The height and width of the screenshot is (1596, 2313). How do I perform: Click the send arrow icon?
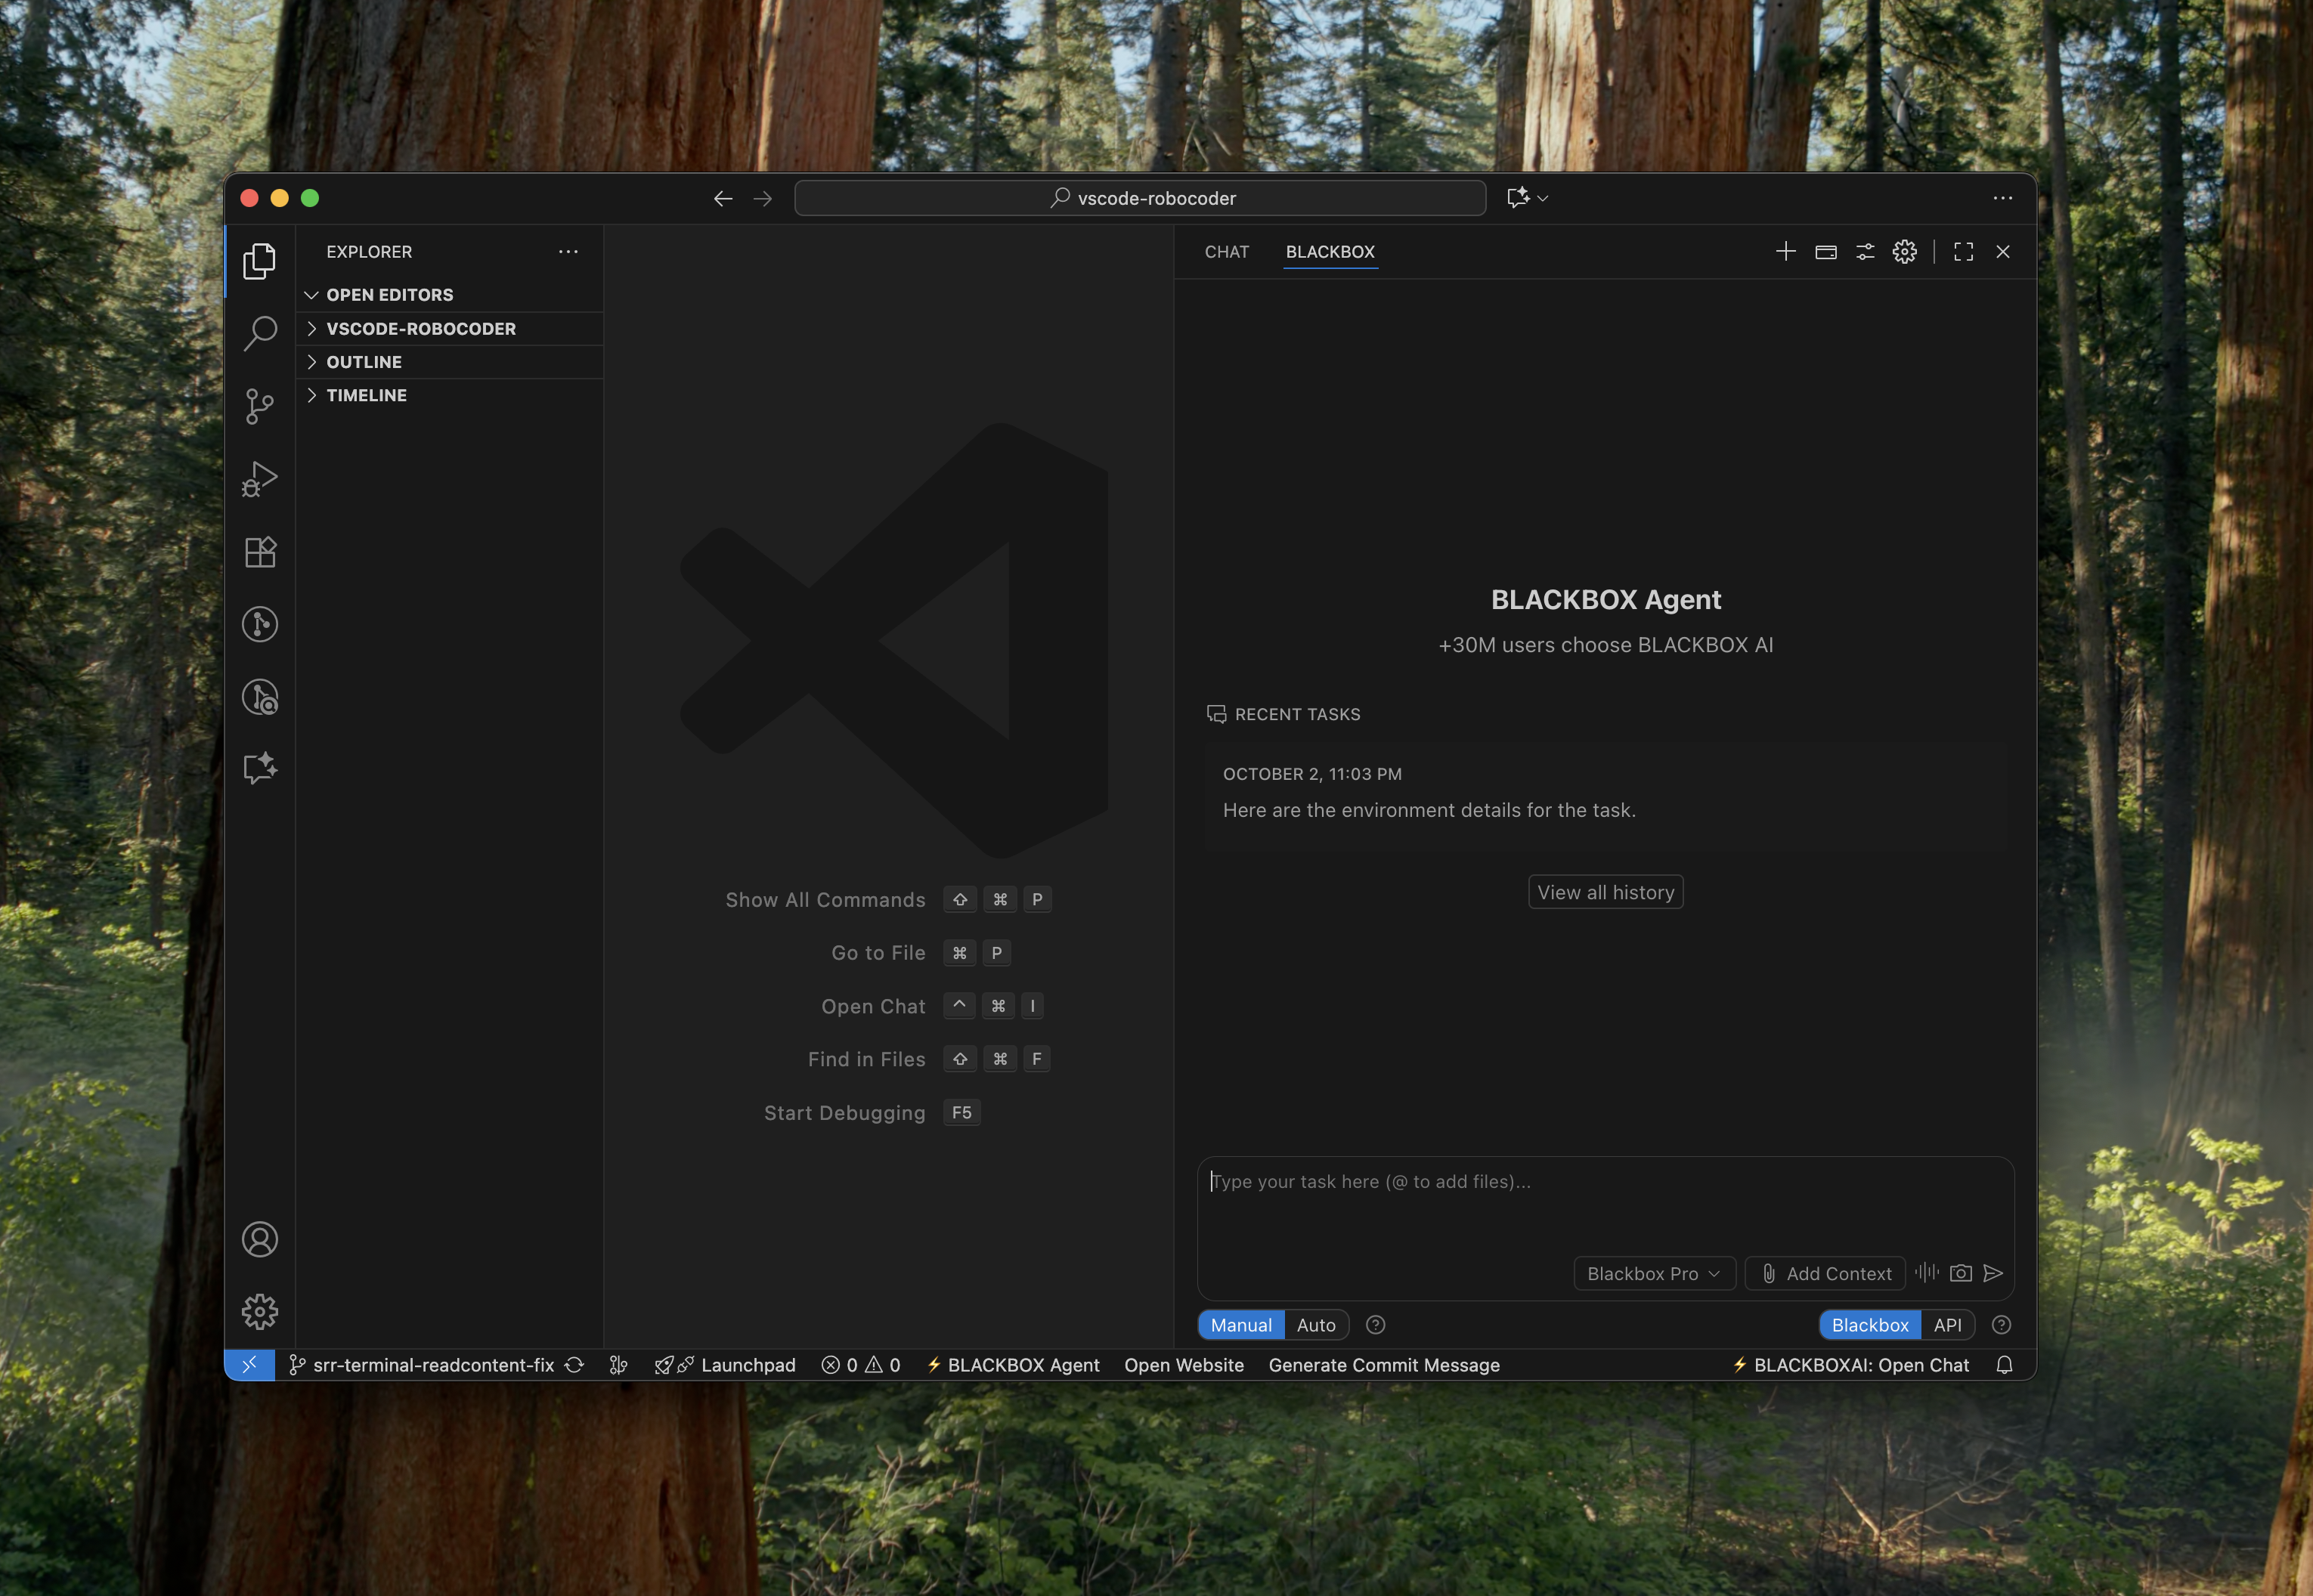point(1992,1273)
